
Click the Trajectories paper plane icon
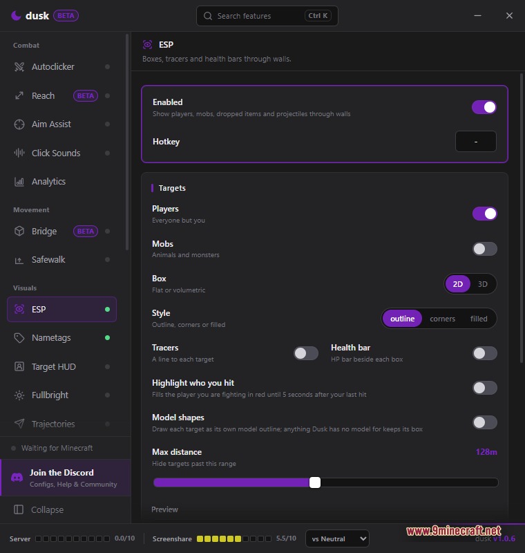19,424
